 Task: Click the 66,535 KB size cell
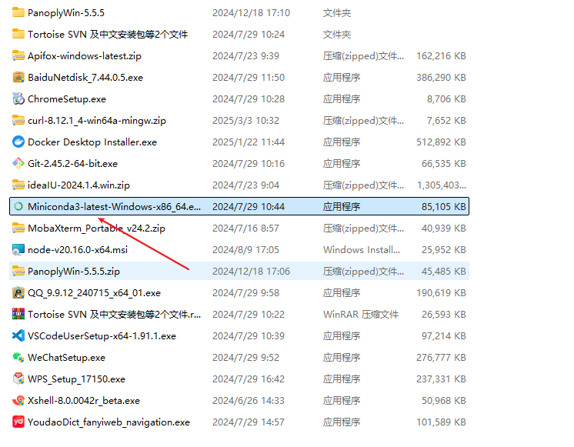click(x=444, y=164)
